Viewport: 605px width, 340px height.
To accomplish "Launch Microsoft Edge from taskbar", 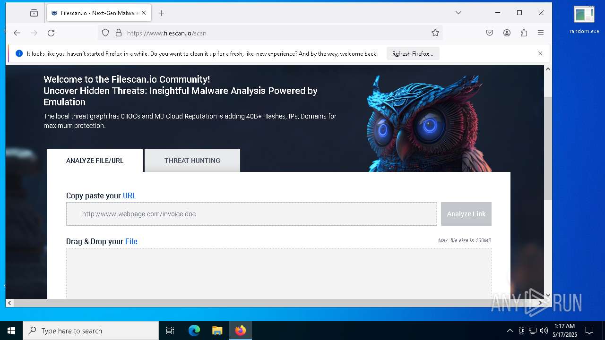I will [x=194, y=331].
